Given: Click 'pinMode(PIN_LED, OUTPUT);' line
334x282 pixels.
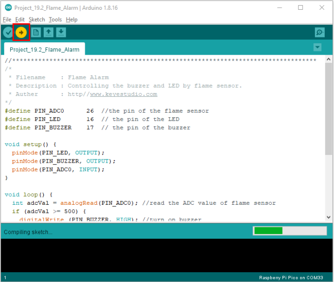Looking at the screenshot, I should 58,153.
